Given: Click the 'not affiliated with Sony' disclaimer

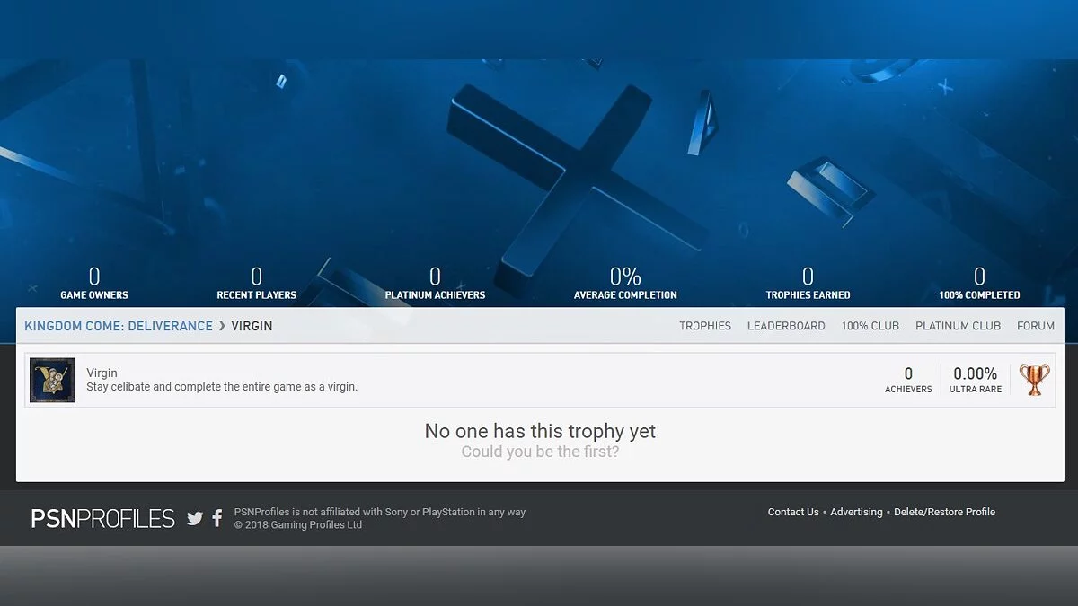Looking at the screenshot, I should (x=380, y=512).
